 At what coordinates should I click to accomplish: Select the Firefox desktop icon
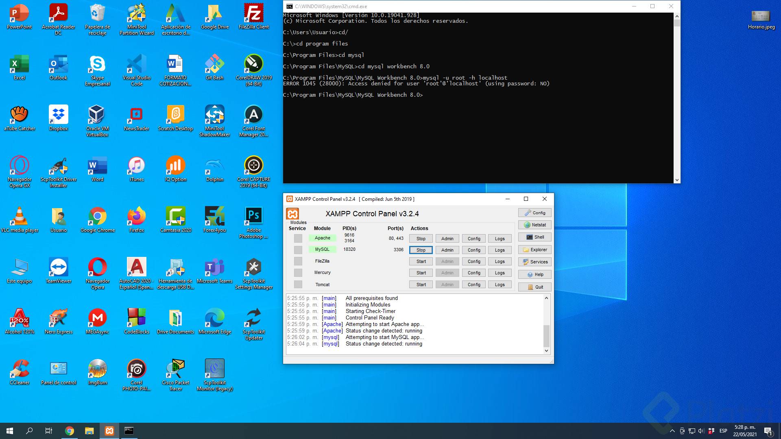136,220
